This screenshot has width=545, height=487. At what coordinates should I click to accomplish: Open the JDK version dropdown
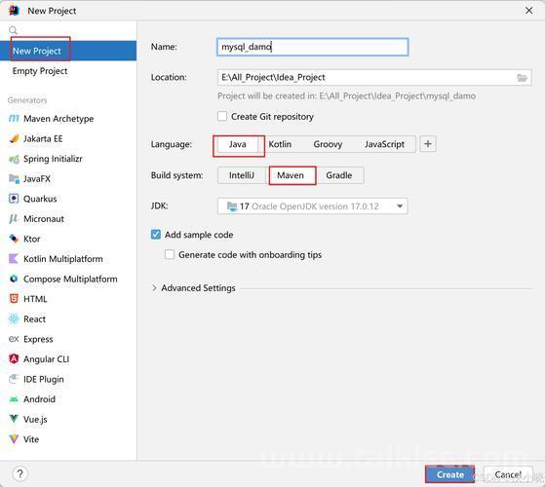pos(312,206)
